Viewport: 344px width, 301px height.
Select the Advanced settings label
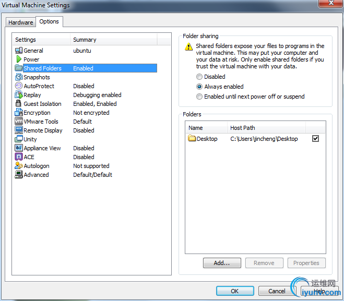tap(36, 175)
